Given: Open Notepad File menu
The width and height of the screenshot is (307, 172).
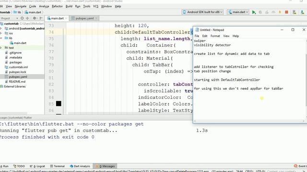Looking at the screenshot, I should click(197, 36).
